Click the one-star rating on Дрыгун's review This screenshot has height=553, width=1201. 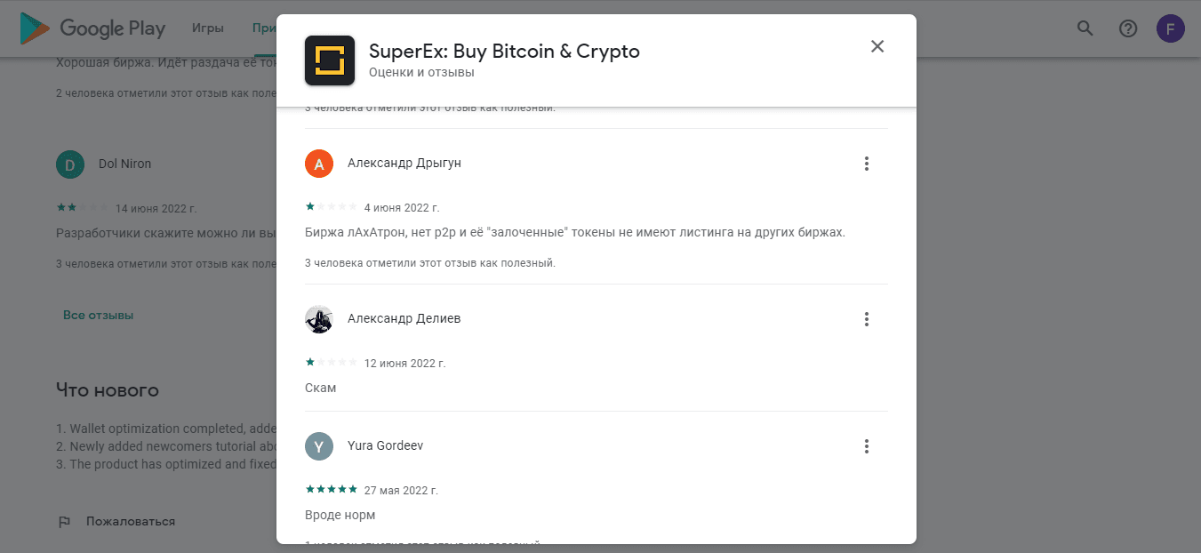tap(310, 206)
